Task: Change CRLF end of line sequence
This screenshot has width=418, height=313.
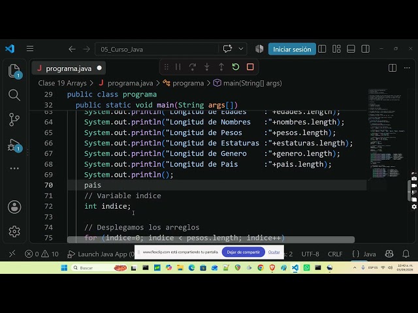Action: point(335,254)
